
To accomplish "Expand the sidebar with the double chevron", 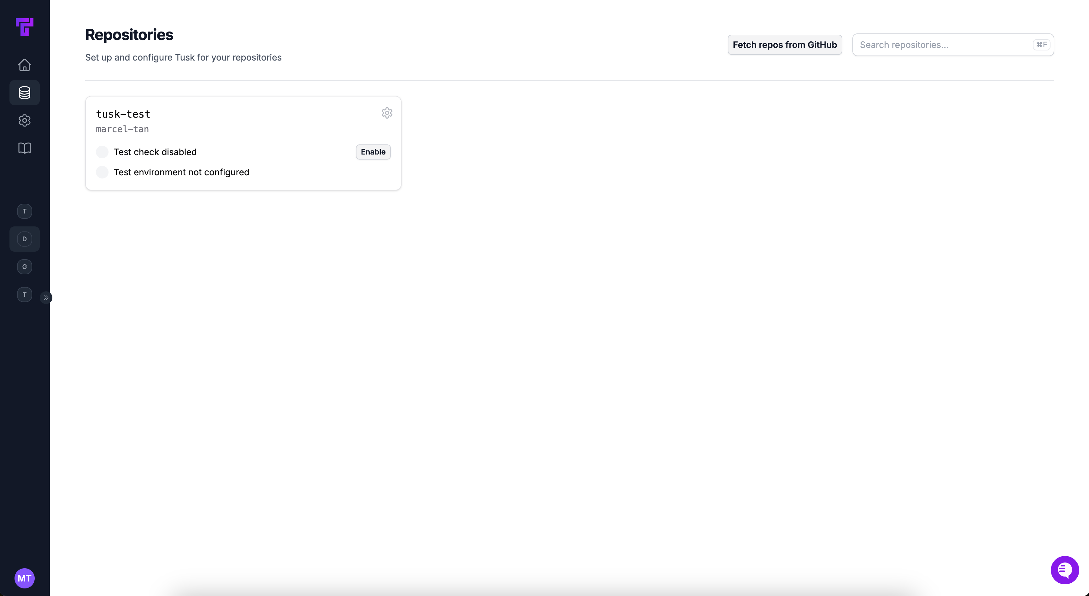I will [x=46, y=298].
